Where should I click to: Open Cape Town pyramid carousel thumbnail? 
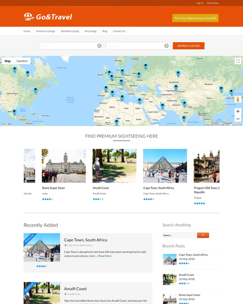[x=165, y=166]
